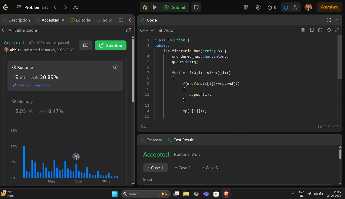Screen dimensions: 345x199
Task: Select the Accepted tab
Action: pyautogui.click(x=47, y=20)
